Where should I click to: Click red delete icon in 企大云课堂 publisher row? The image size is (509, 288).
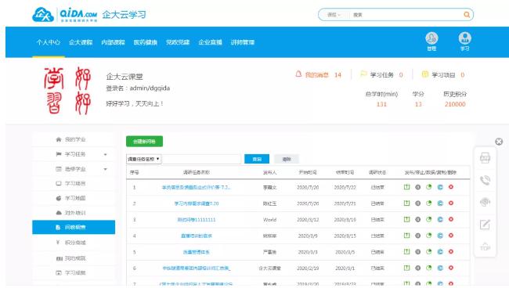tap(451, 268)
